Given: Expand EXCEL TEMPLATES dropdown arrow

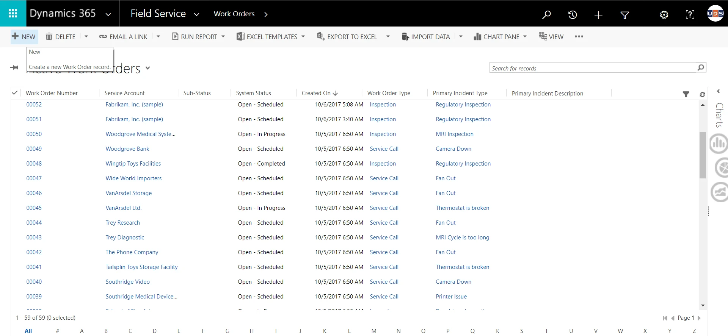Looking at the screenshot, I should point(303,37).
